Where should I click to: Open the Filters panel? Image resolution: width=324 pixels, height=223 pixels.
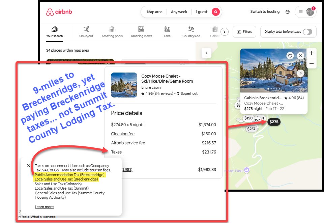[x=244, y=31]
